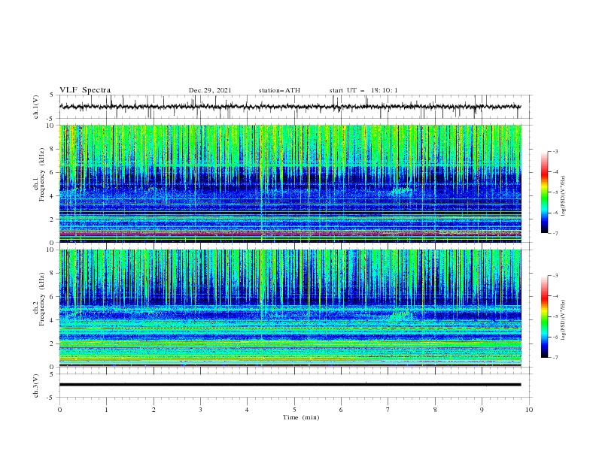This screenshot has height=460, width=596.
Task: Click the '-3' label on lower colorbar
Action: [x=555, y=276]
